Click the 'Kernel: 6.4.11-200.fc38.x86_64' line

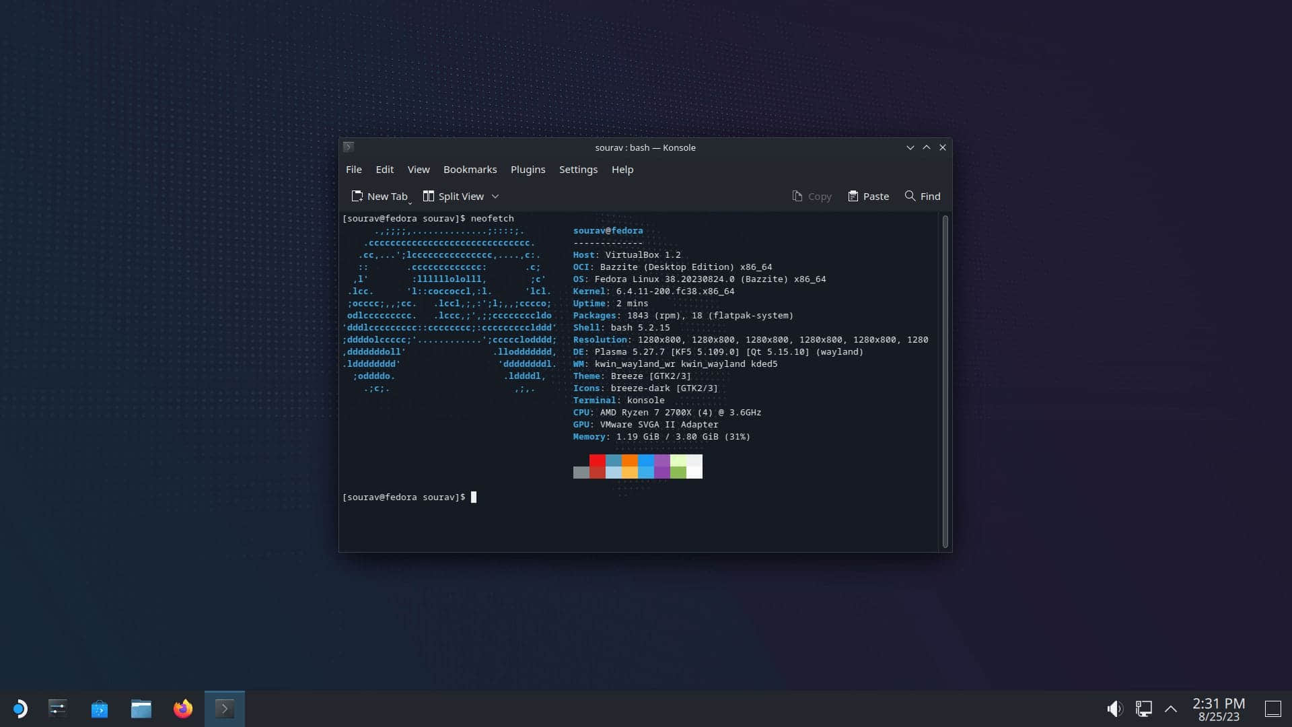[653, 291]
